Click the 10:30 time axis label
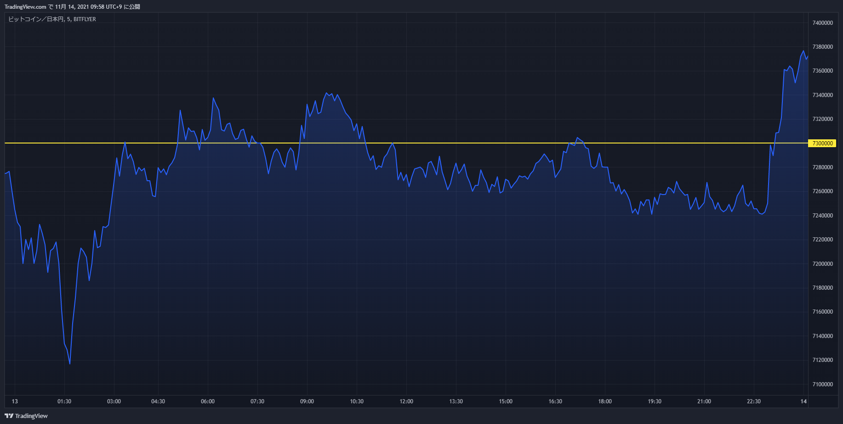The height and width of the screenshot is (424, 843). (x=357, y=401)
